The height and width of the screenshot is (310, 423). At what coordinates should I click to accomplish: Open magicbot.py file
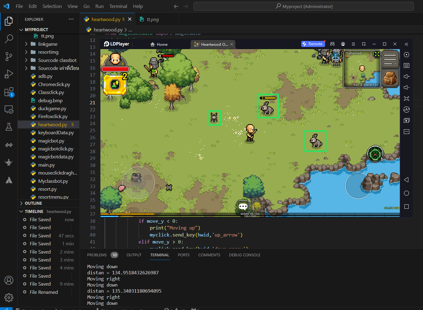click(51, 141)
